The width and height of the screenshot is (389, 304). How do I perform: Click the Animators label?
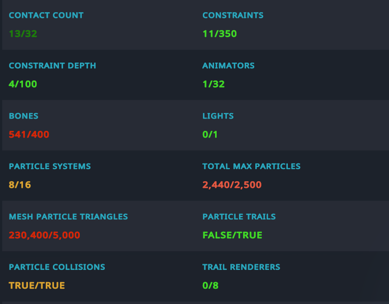point(228,66)
